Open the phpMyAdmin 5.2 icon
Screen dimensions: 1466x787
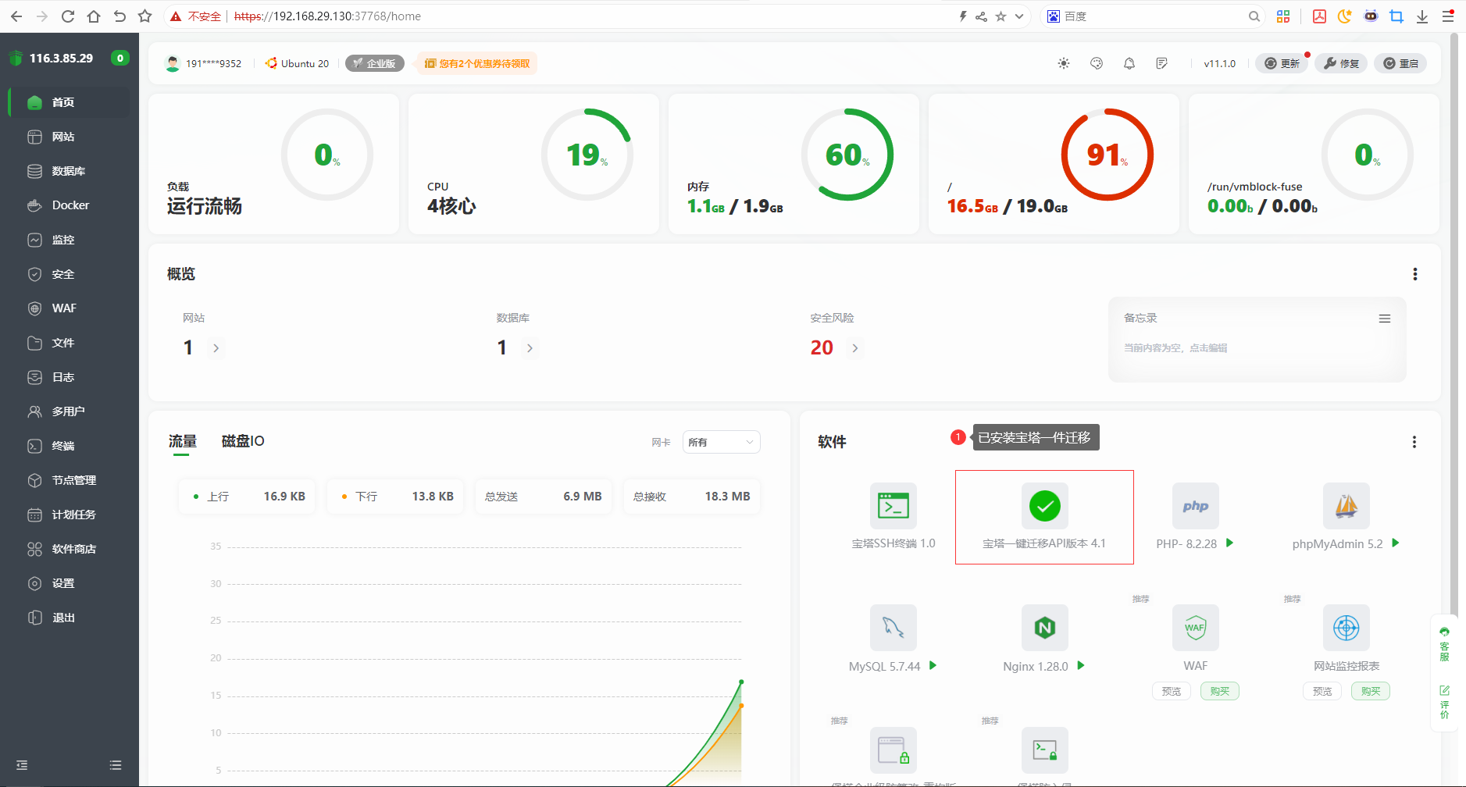click(1346, 506)
